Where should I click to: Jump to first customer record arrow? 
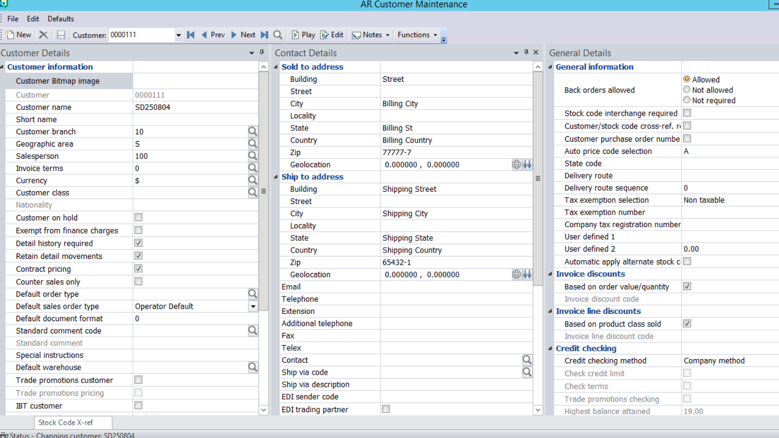coord(191,35)
